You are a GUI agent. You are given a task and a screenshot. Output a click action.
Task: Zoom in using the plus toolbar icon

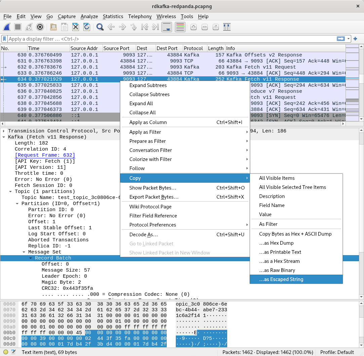coord(193,27)
